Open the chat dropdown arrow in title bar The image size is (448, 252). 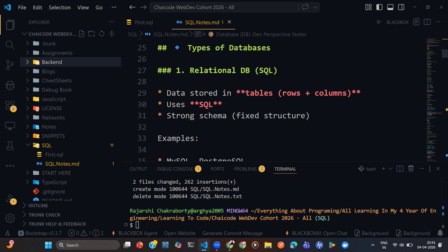pyautogui.click(x=316, y=7)
